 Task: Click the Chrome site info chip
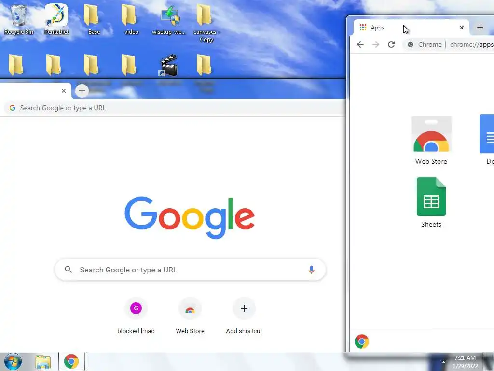425,44
